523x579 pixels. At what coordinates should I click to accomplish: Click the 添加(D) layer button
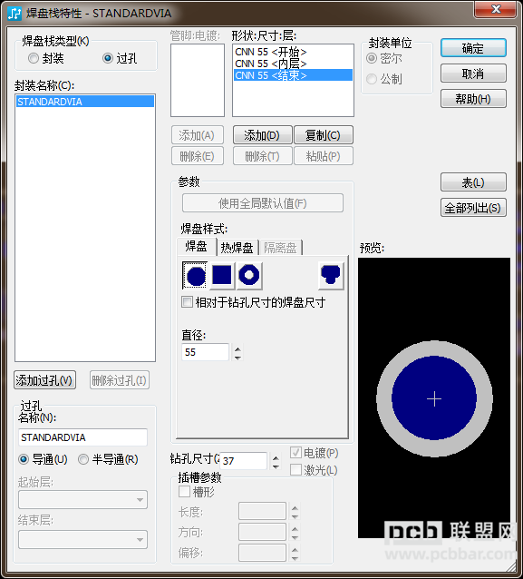pos(262,135)
